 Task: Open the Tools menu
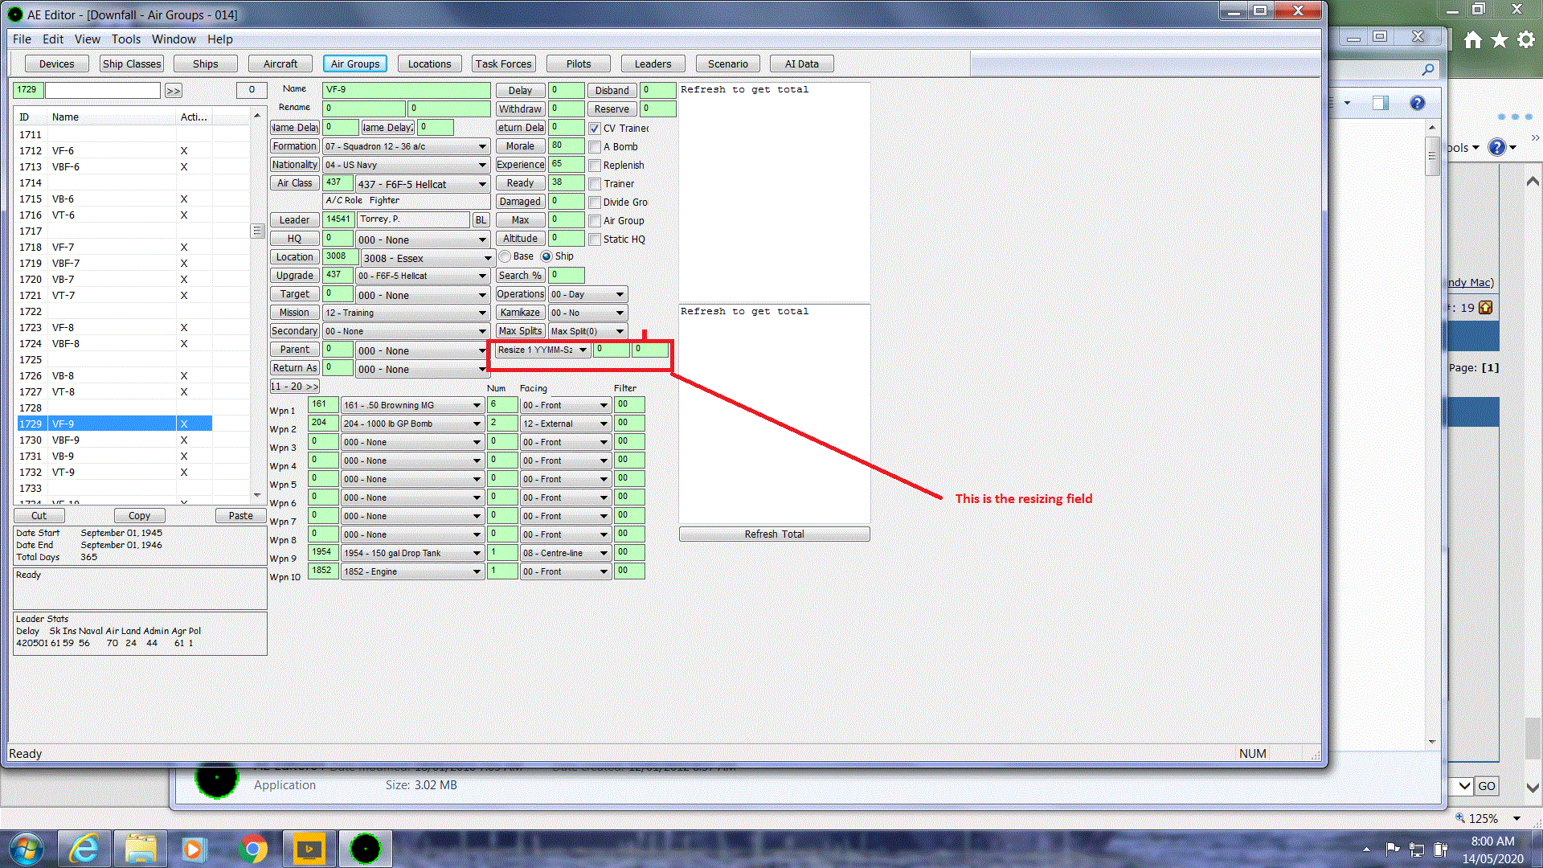coord(125,39)
